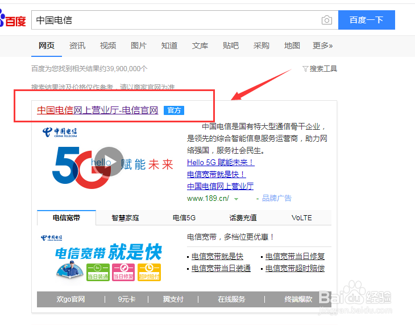The height and width of the screenshot is (325, 415).
Task: Open 9元卡 in the gray bar
Action: [x=127, y=299]
